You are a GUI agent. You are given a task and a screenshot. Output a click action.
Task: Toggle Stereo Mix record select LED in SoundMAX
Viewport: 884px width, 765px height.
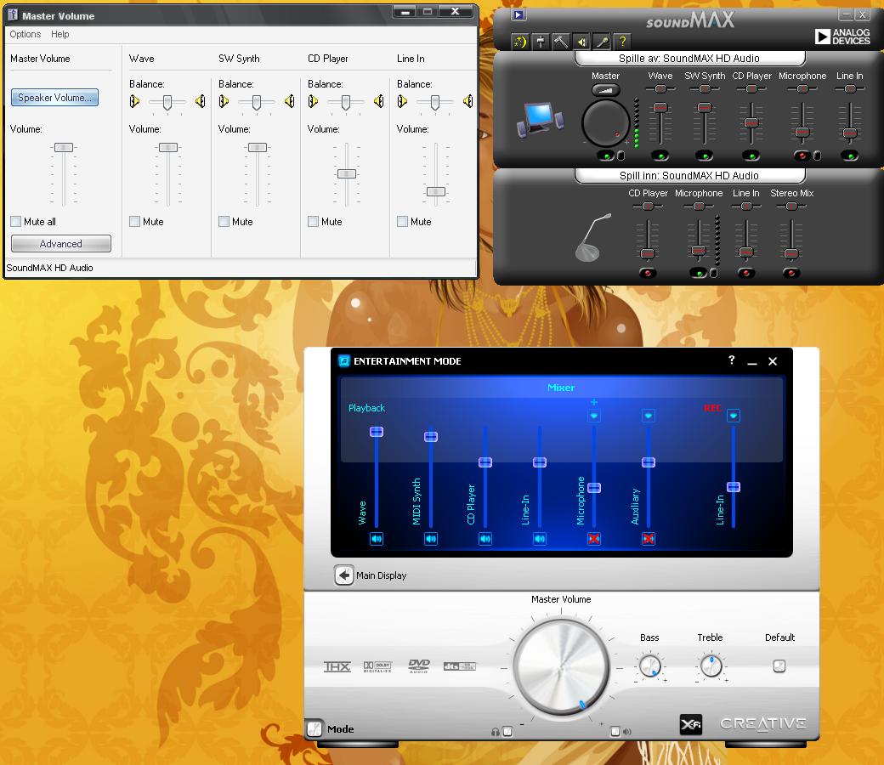[791, 273]
